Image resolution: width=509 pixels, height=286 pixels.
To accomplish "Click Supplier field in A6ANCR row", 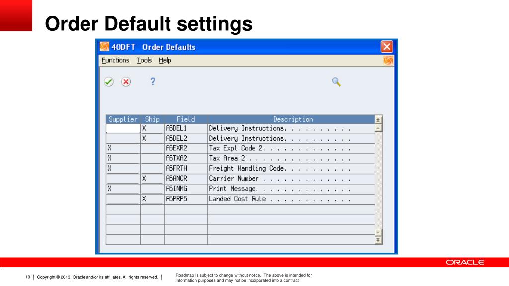I will pos(123,179).
